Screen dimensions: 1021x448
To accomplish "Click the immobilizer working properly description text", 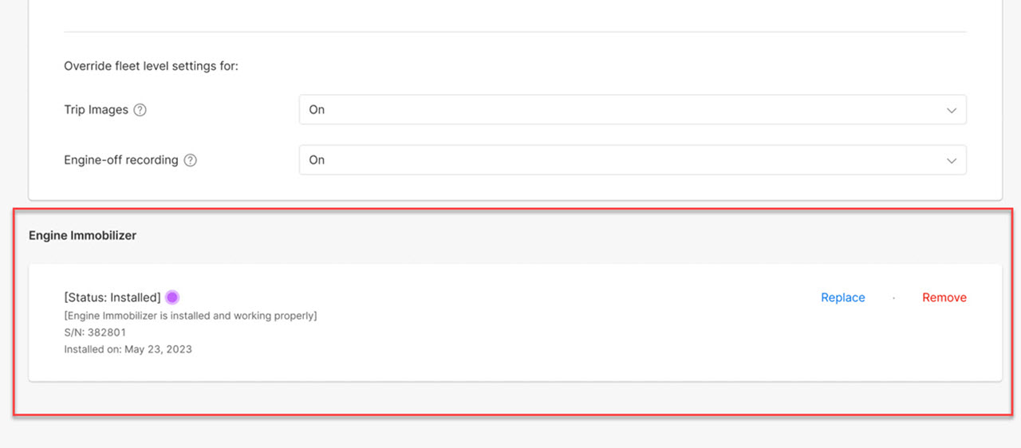I will coord(191,316).
